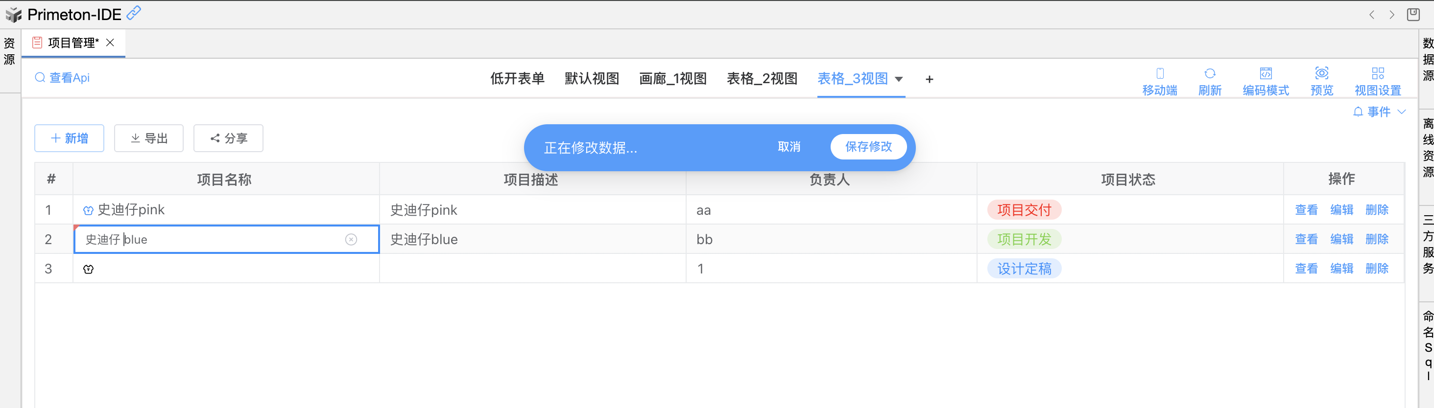Click the preview (预览) eye icon
Viewport: 1434px width, 408px height.
(1321, 73)
